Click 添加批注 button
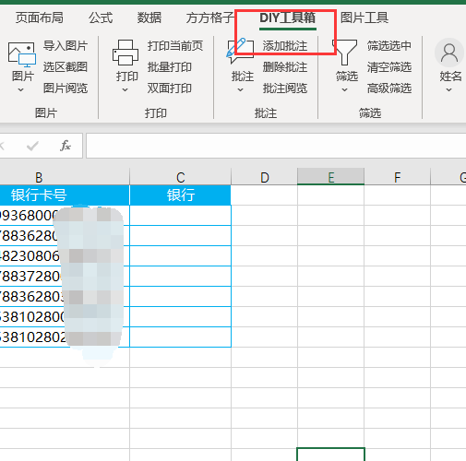Image resolution: width=466 pixels, height=461 pixels. click(285, 46)
